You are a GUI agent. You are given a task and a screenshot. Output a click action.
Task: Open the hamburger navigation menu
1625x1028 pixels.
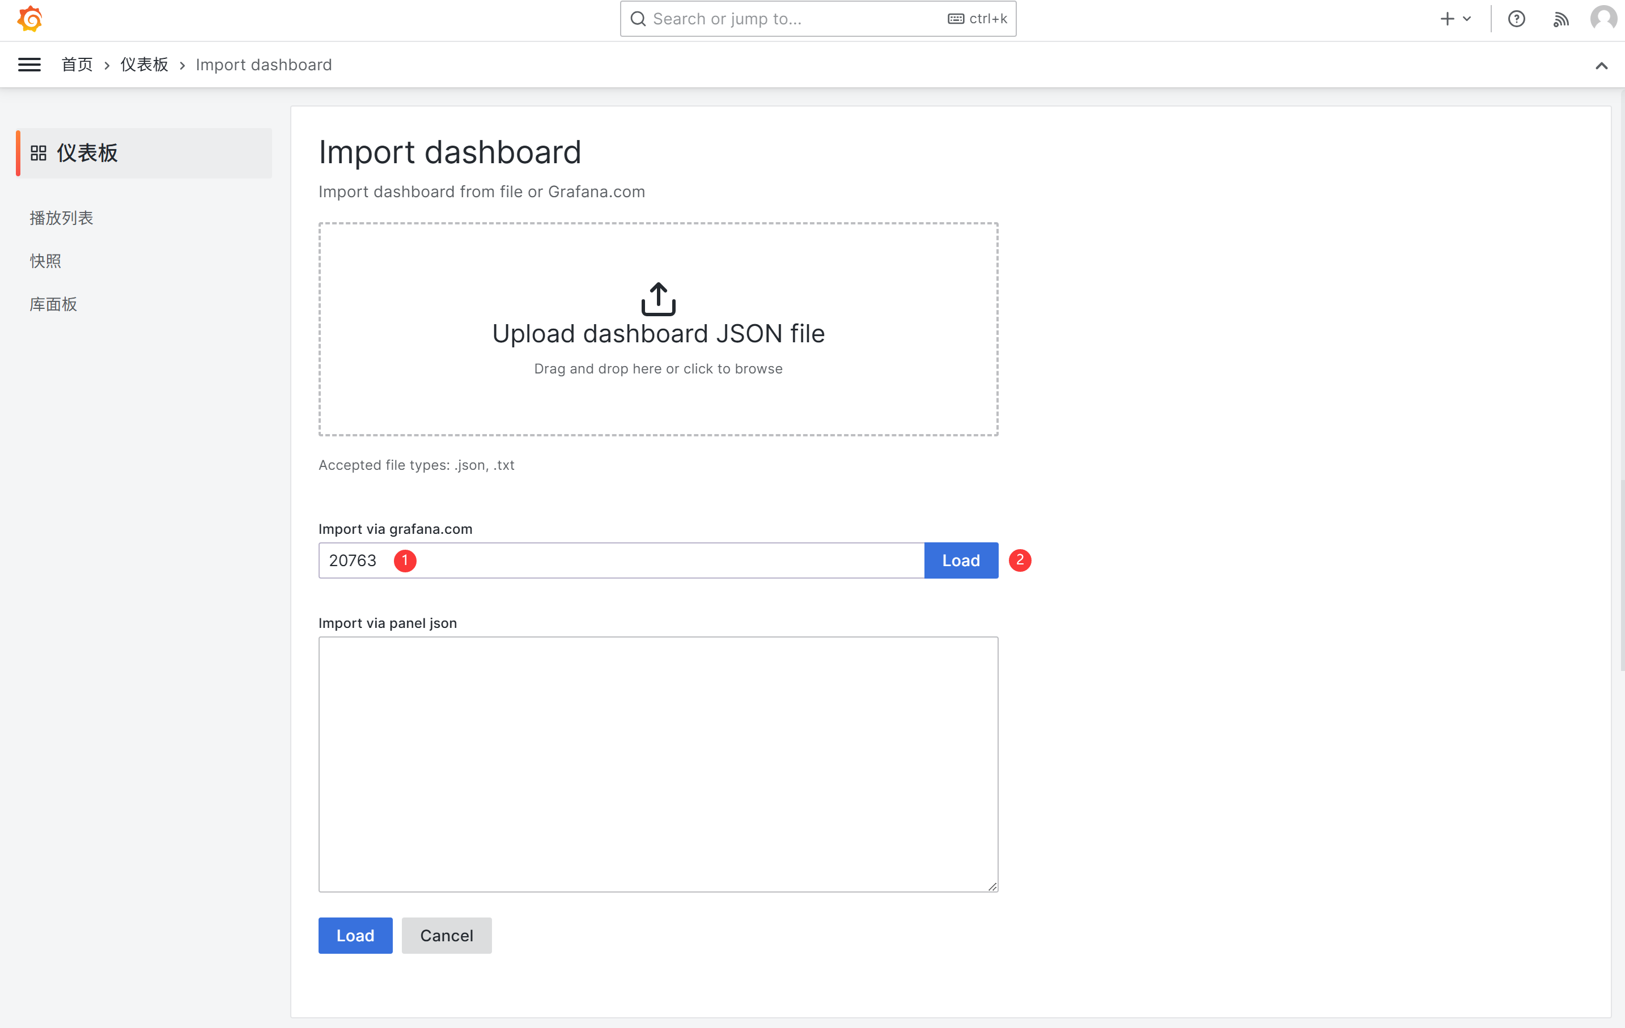point(29,65)
